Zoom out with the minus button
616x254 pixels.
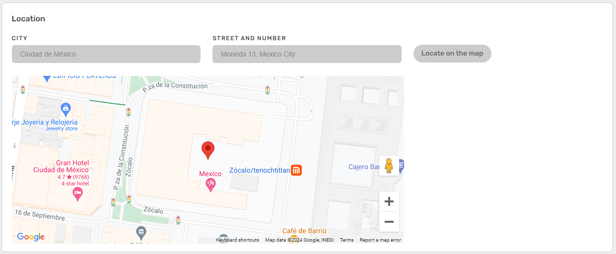(x=389, y=222)
